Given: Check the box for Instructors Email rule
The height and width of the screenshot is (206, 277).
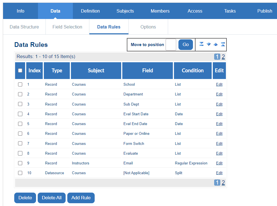Looking at the screenshot, I should (x=20, y=163).
